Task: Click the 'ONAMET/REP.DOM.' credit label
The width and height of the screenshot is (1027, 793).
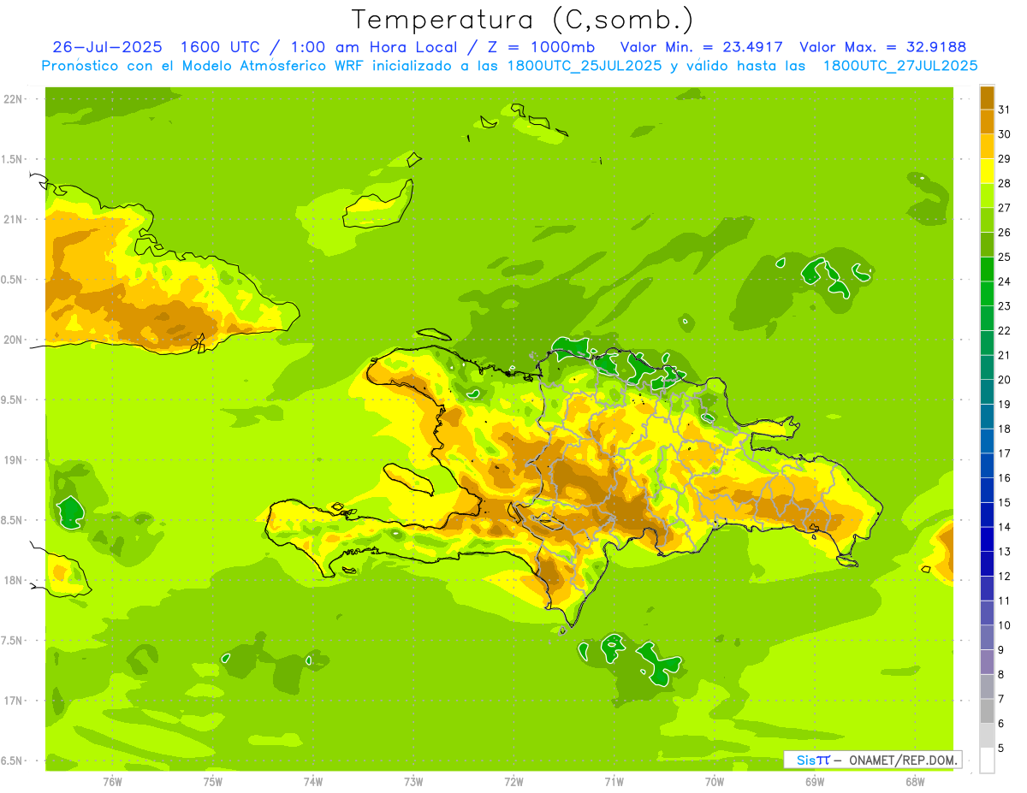Action: 902,760
